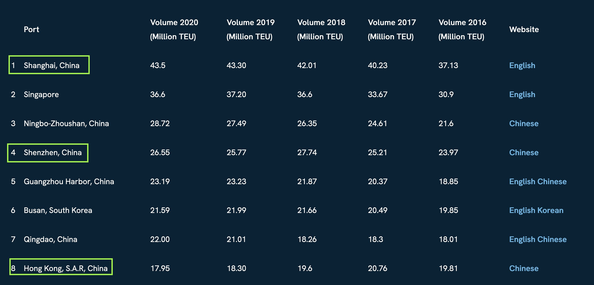Click the Website column header
The width and height of the screenshot is (594, 285).
524,29
